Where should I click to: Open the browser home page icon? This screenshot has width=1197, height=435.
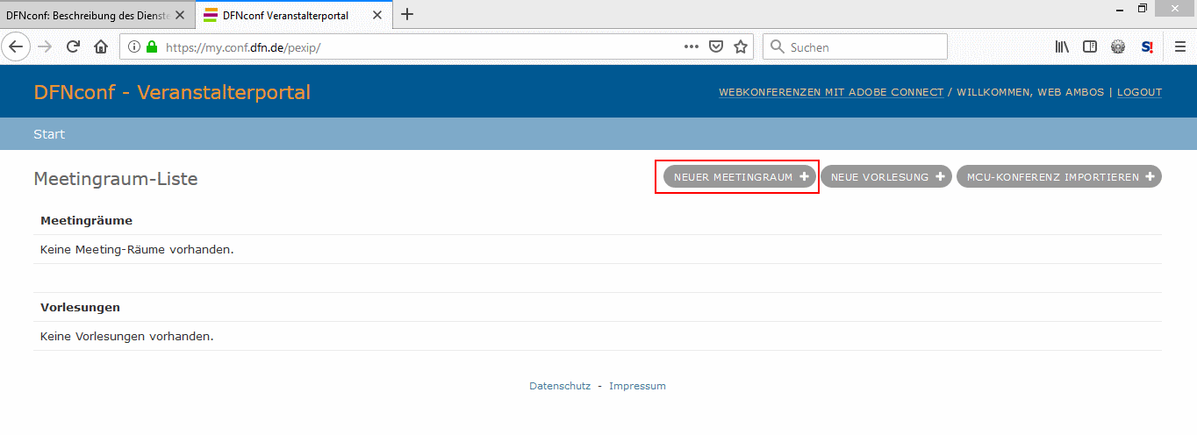(101, 46)
